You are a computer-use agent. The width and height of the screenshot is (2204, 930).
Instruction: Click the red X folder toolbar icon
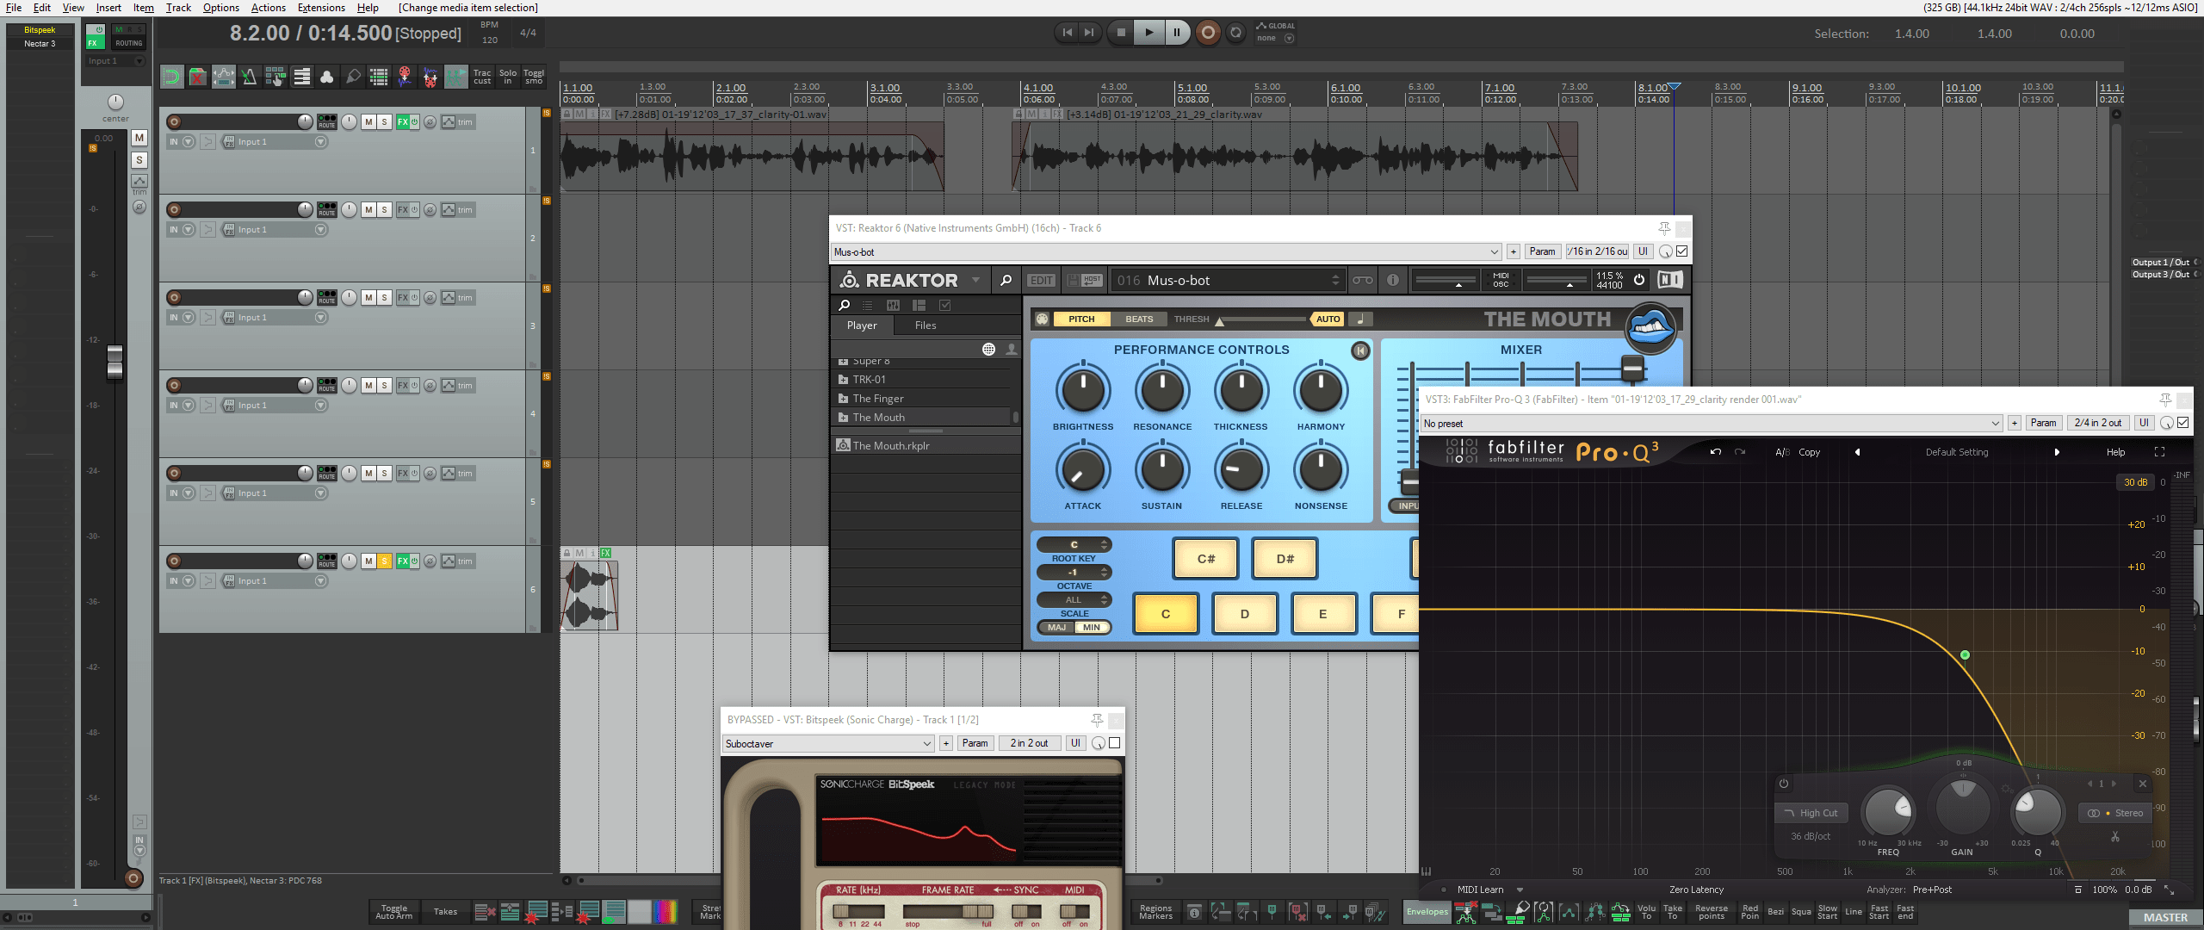pyautogui.click(x=197, y=77)
